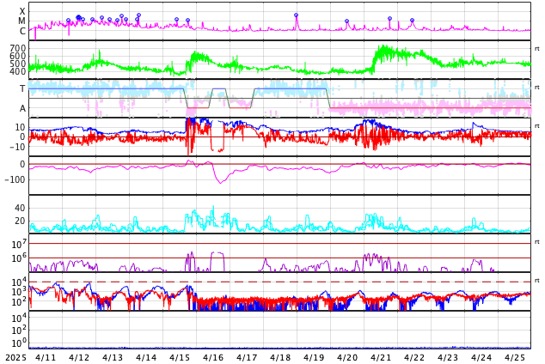
Task: Click the 4/22 date label
Action: [x=414, y=357]
